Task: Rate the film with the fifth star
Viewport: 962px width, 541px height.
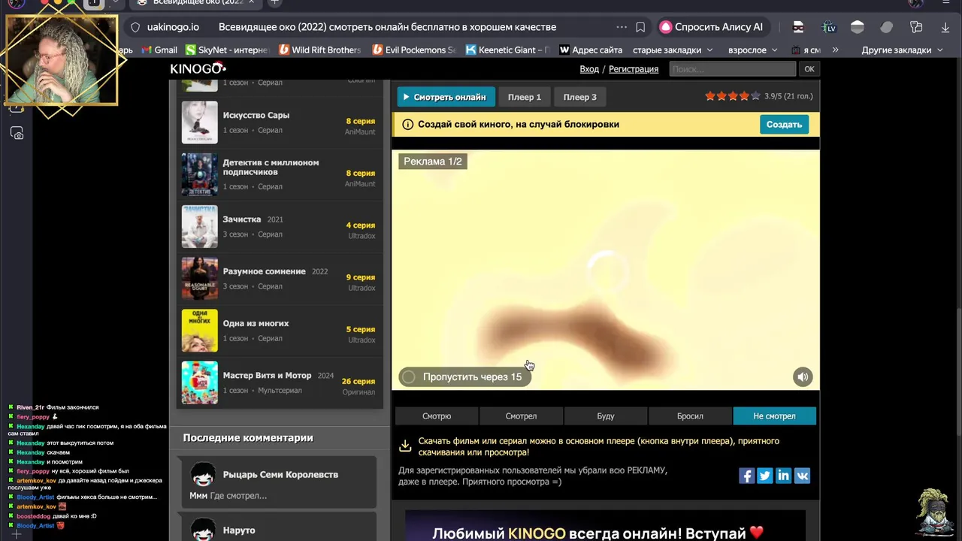Action: (x=756, y=96)
